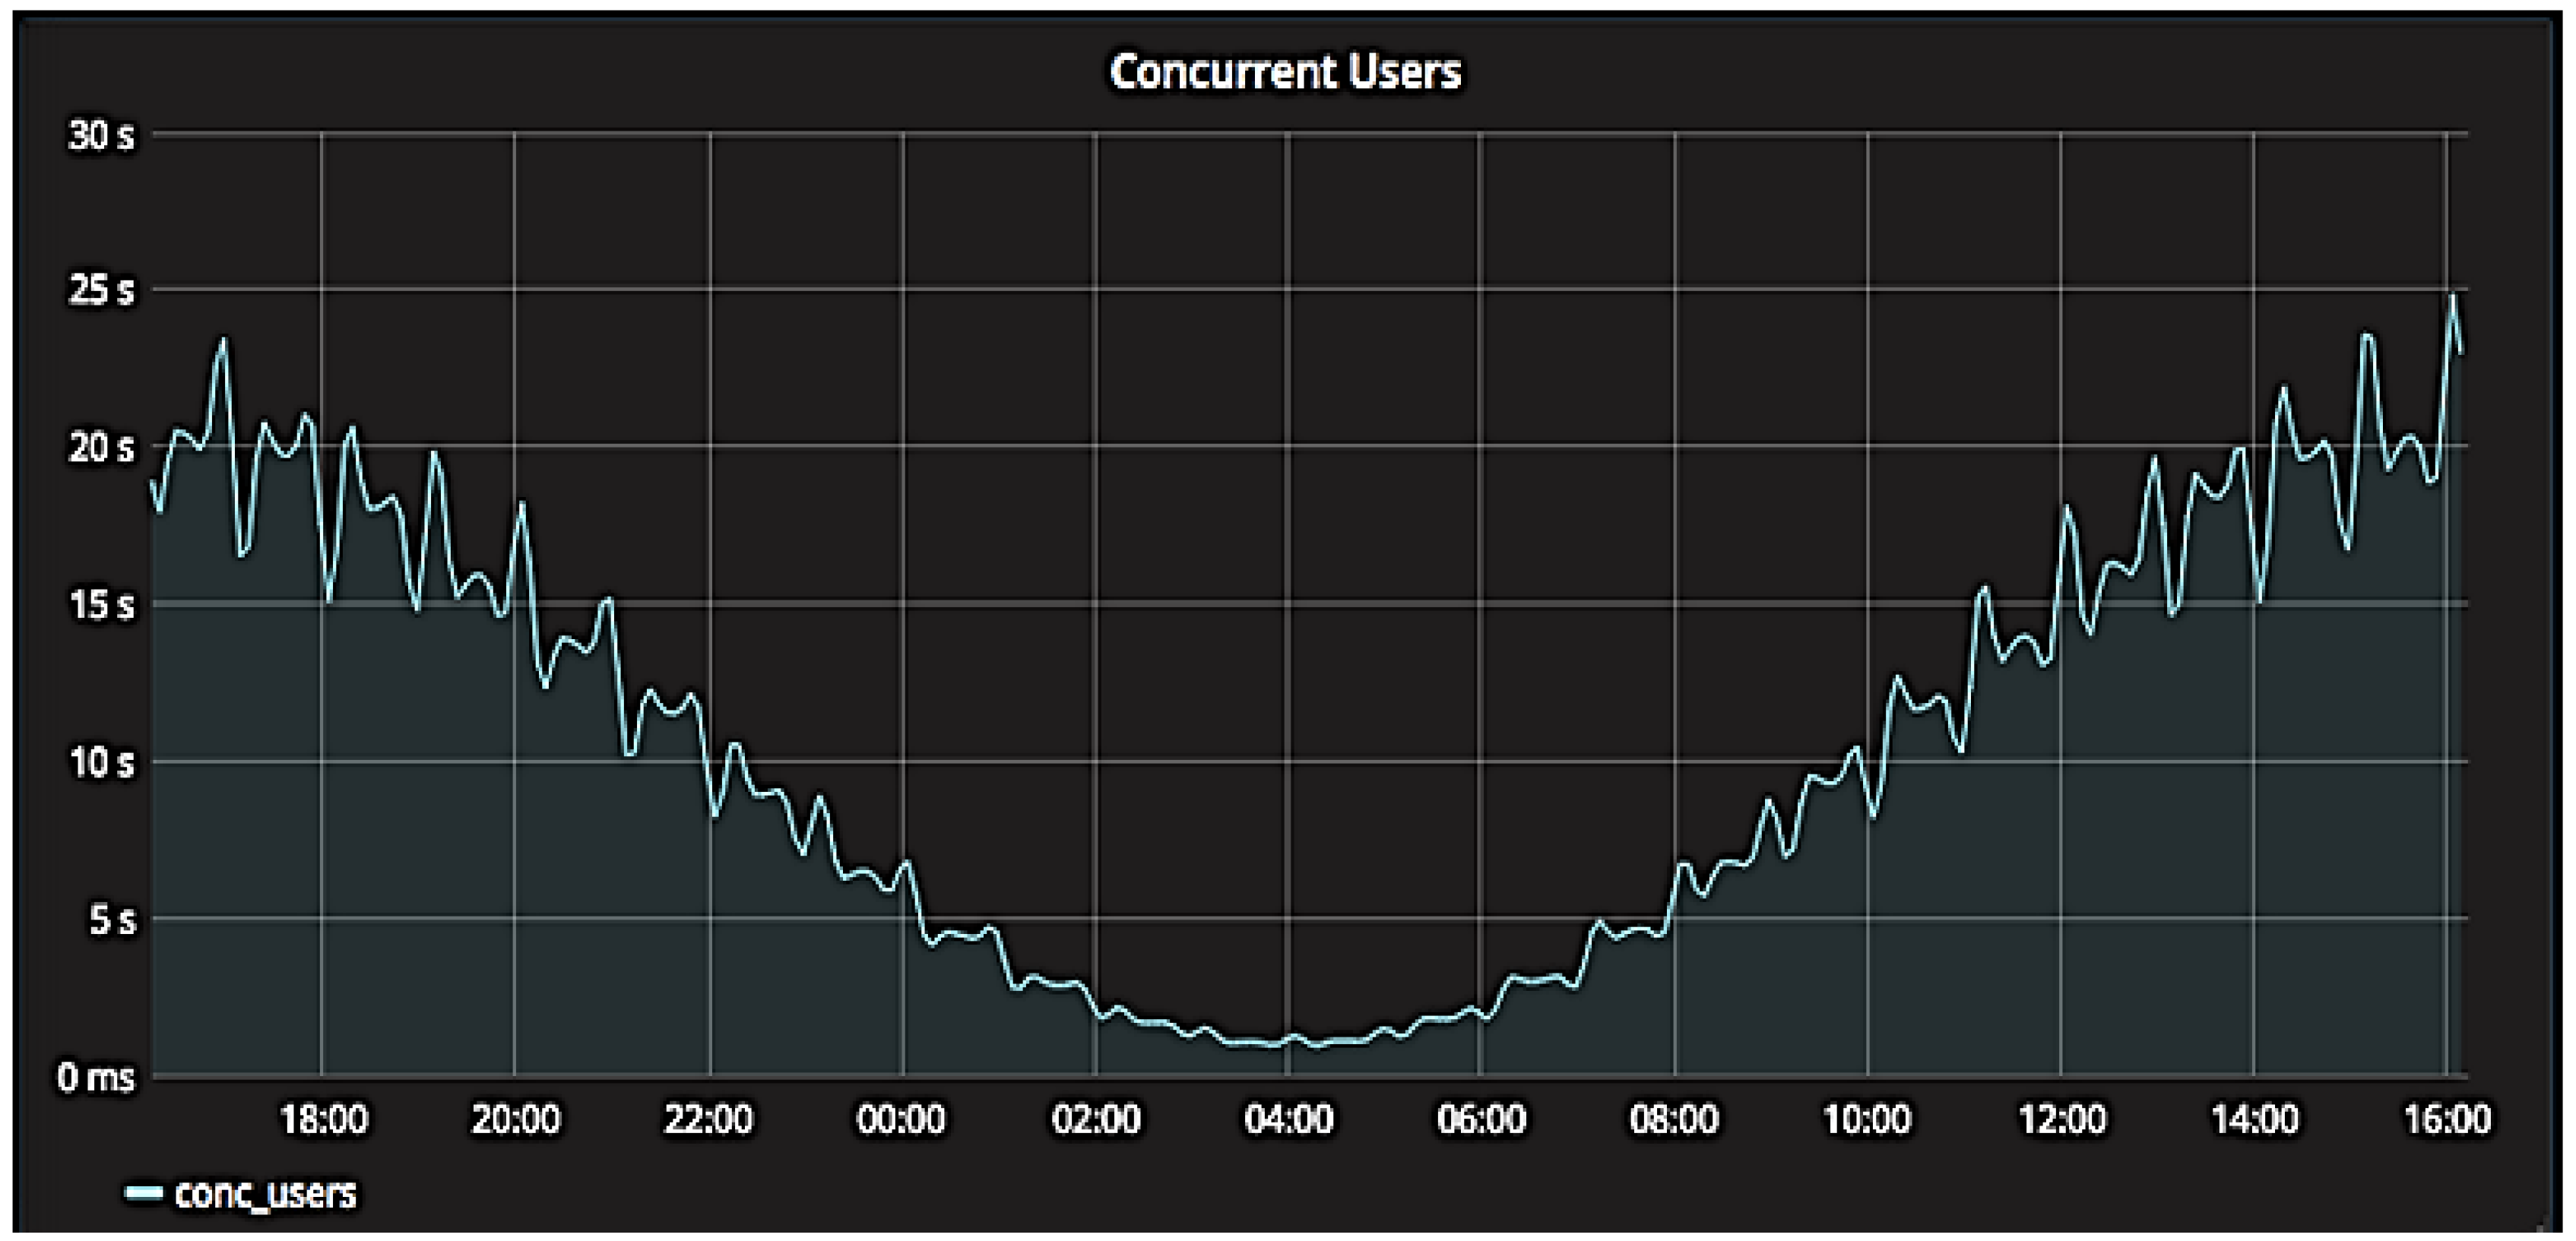2576x1241 pixels.
Task: Click the highest peak near 16:00
Action: (x=2452, y=297)
